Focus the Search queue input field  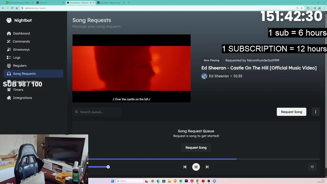[x=97, y=112]
